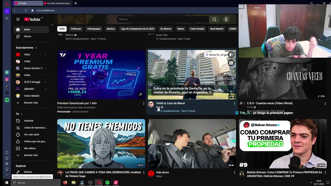Select the Pódcasts filter chip
331x186 pixels.
coord(76,29)
